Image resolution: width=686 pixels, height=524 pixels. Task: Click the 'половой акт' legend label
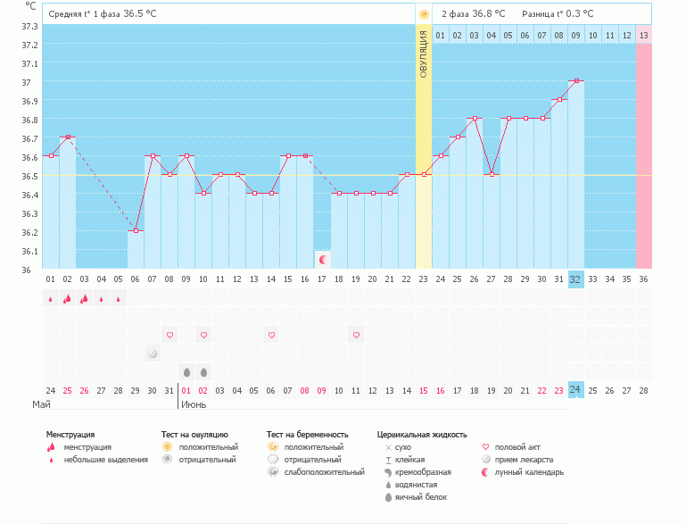[518, 446]
